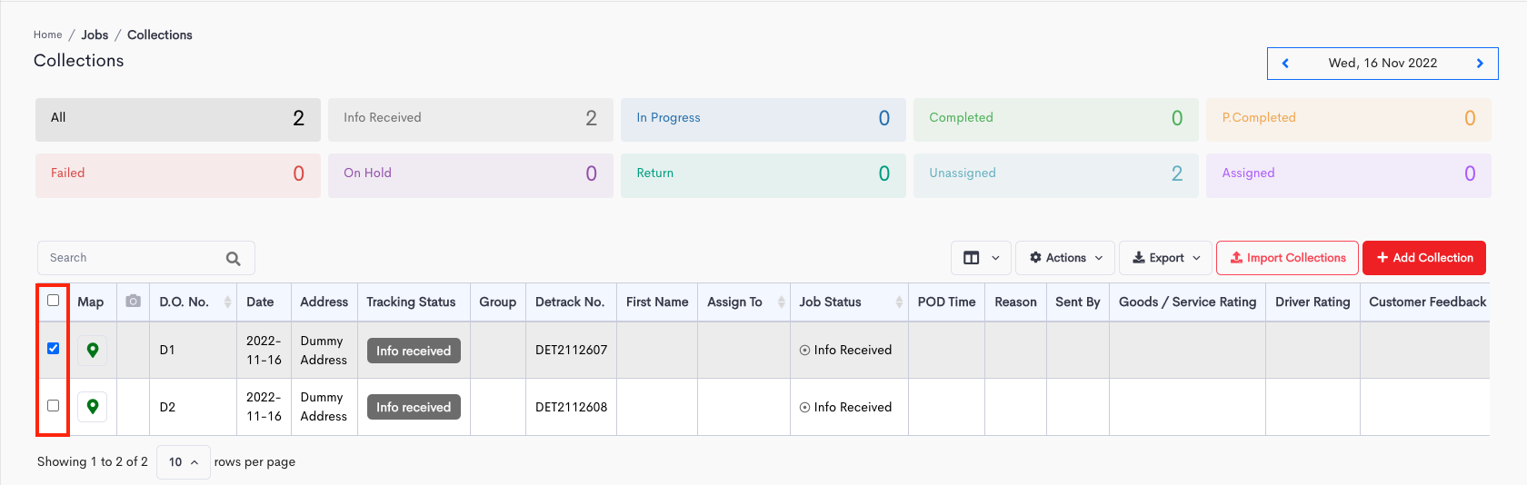Filter by Info Received status tab
The image size is (1527, 485).
(x=470, y=119)
